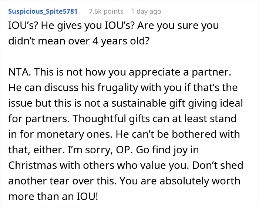259x207 pixels.
Task: Open the Suspicious_Spite5781 user profile
Action: 43,11
